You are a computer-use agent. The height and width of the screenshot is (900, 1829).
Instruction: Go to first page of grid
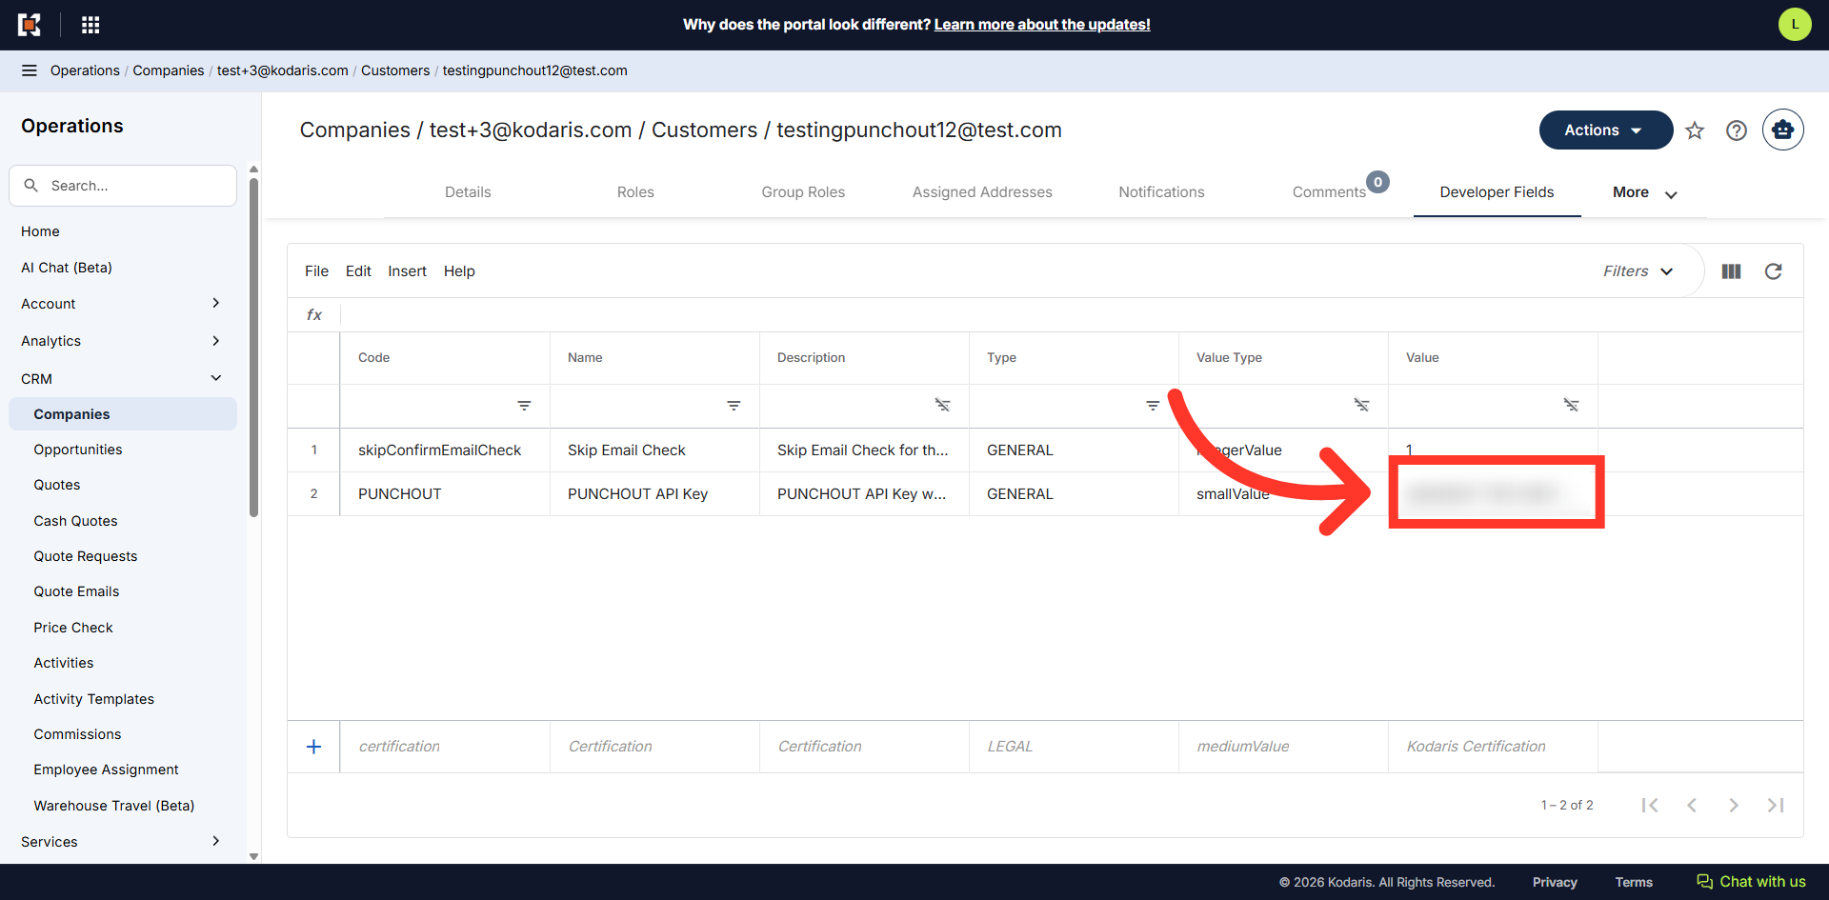(1650, 806)
